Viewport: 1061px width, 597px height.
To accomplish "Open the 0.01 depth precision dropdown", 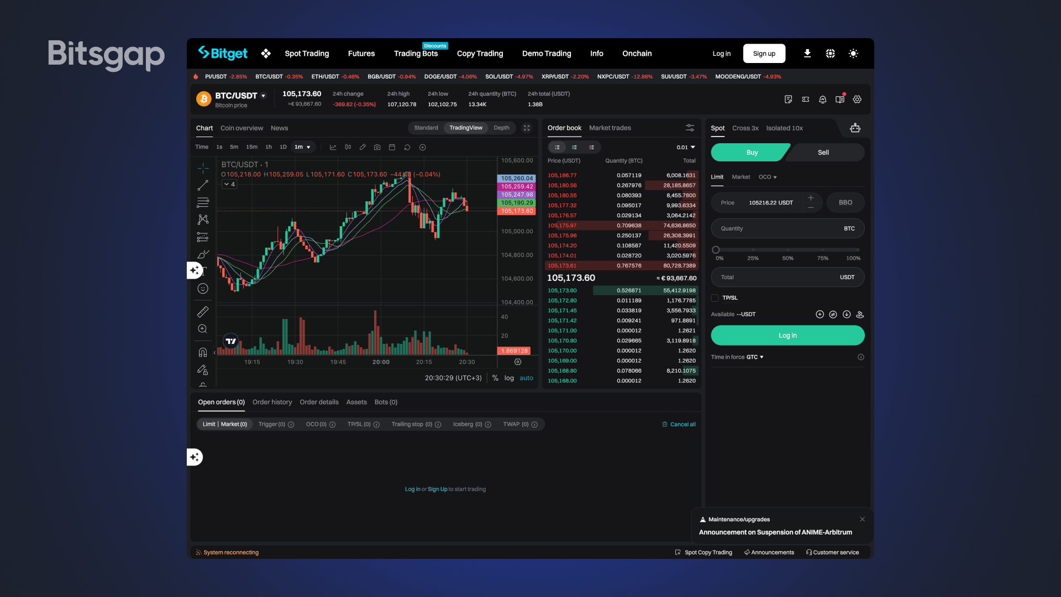I will click(x=686, y=147).
